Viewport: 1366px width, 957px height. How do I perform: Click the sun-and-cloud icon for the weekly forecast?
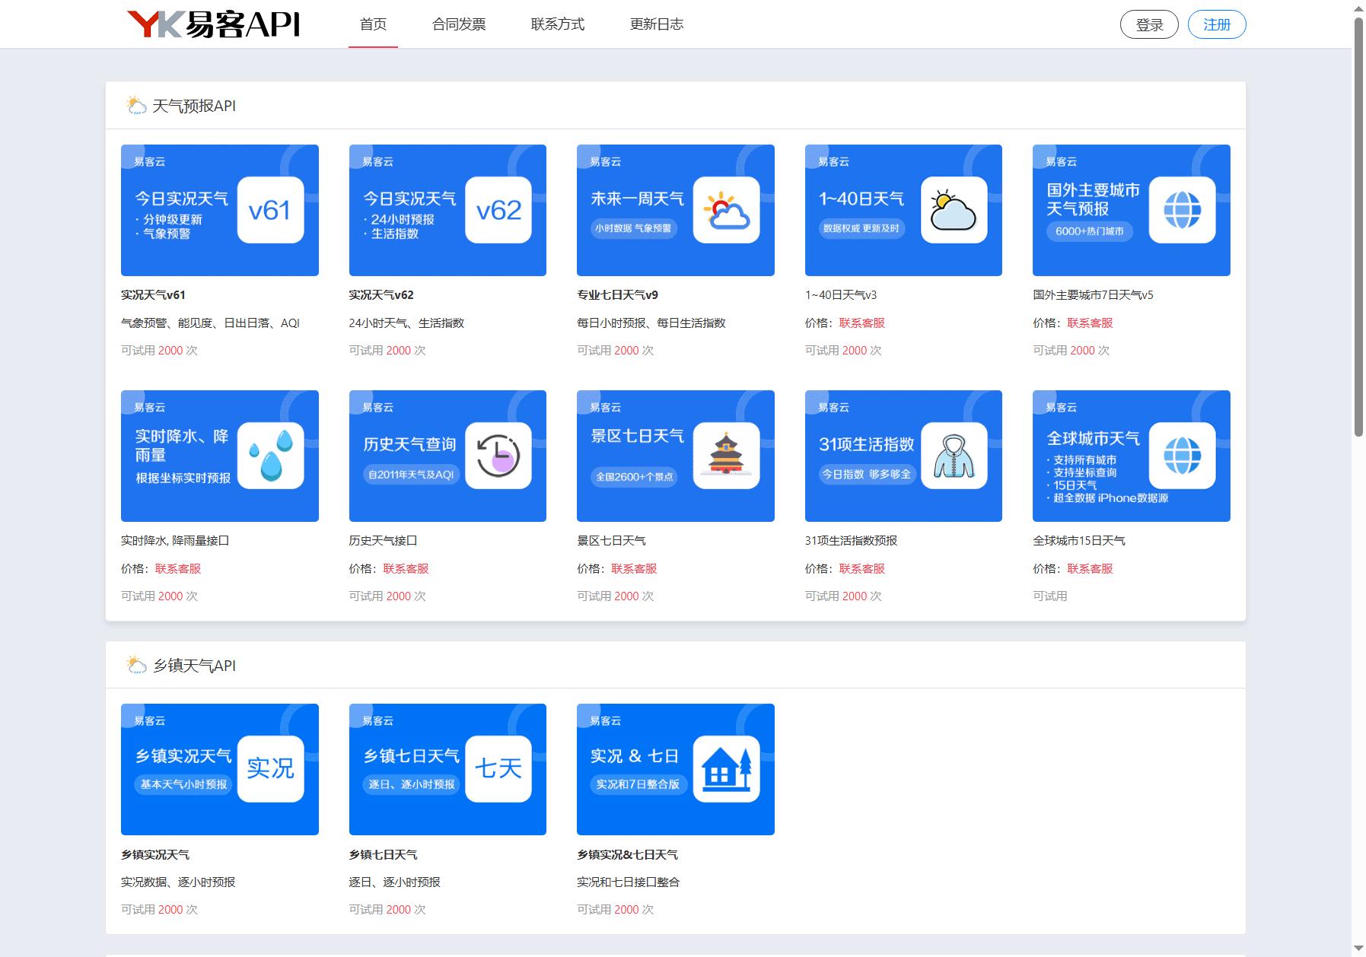tap(726, 210)
